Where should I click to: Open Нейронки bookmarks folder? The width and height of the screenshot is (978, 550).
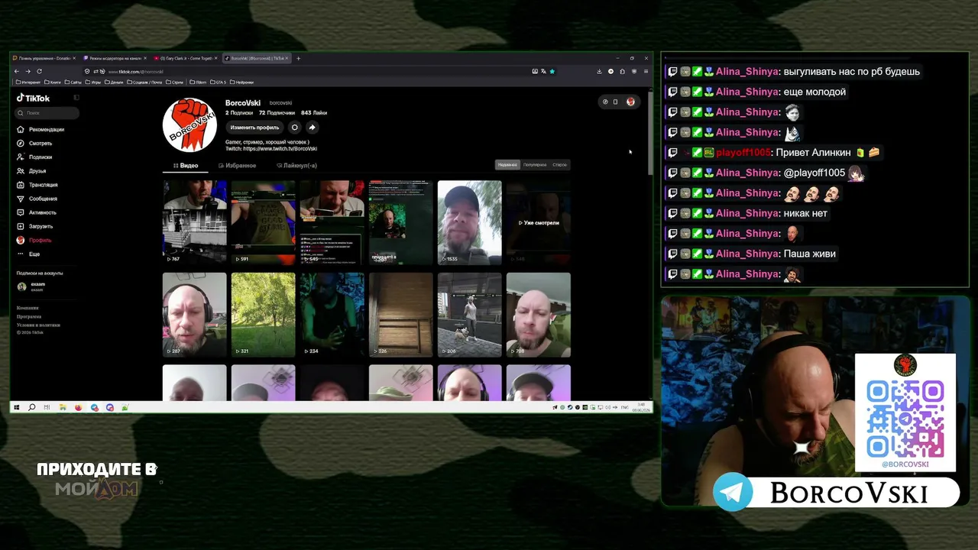point(242,82)
